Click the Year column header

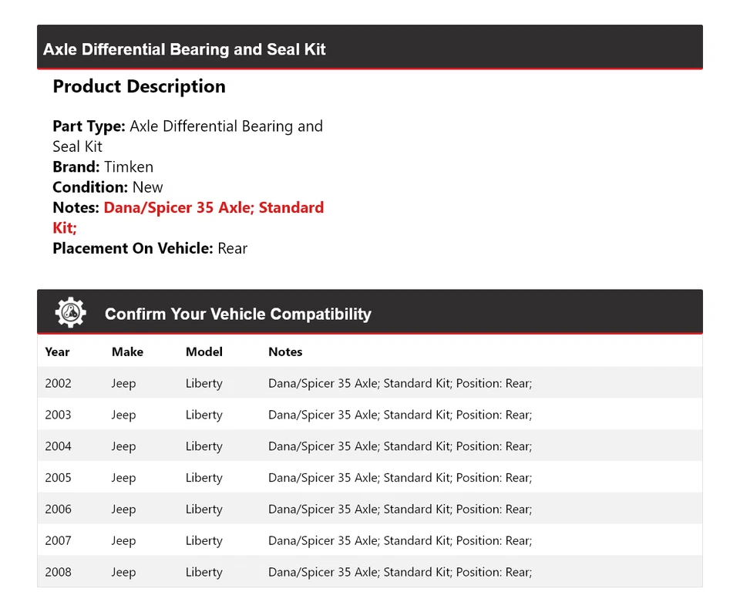(x=57, y=351)
